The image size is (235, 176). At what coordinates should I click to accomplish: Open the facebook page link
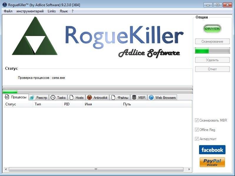(x=212, y=150)
